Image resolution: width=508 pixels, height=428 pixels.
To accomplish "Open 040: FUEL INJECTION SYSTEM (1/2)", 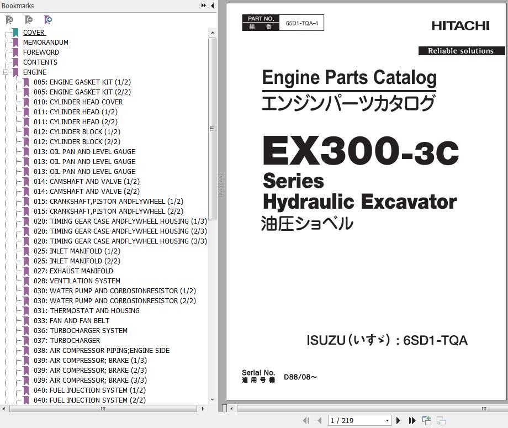I will coord(90,390).
